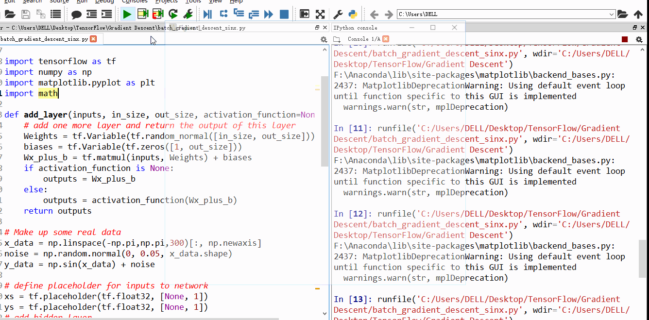Go forward to next directory
This screenshot has height=320, width=649.
(389, 15)
